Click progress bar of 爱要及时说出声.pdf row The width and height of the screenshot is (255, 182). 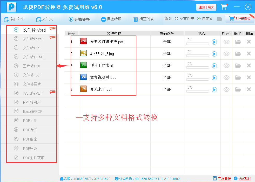pyautogui.click(x=198, y=44)
